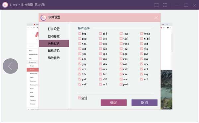Toggle the png format checkbox
This screenshot has height=123, width=199.
(80, 39)
